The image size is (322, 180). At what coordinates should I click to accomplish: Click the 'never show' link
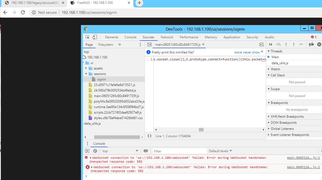(x=251, y=52)
